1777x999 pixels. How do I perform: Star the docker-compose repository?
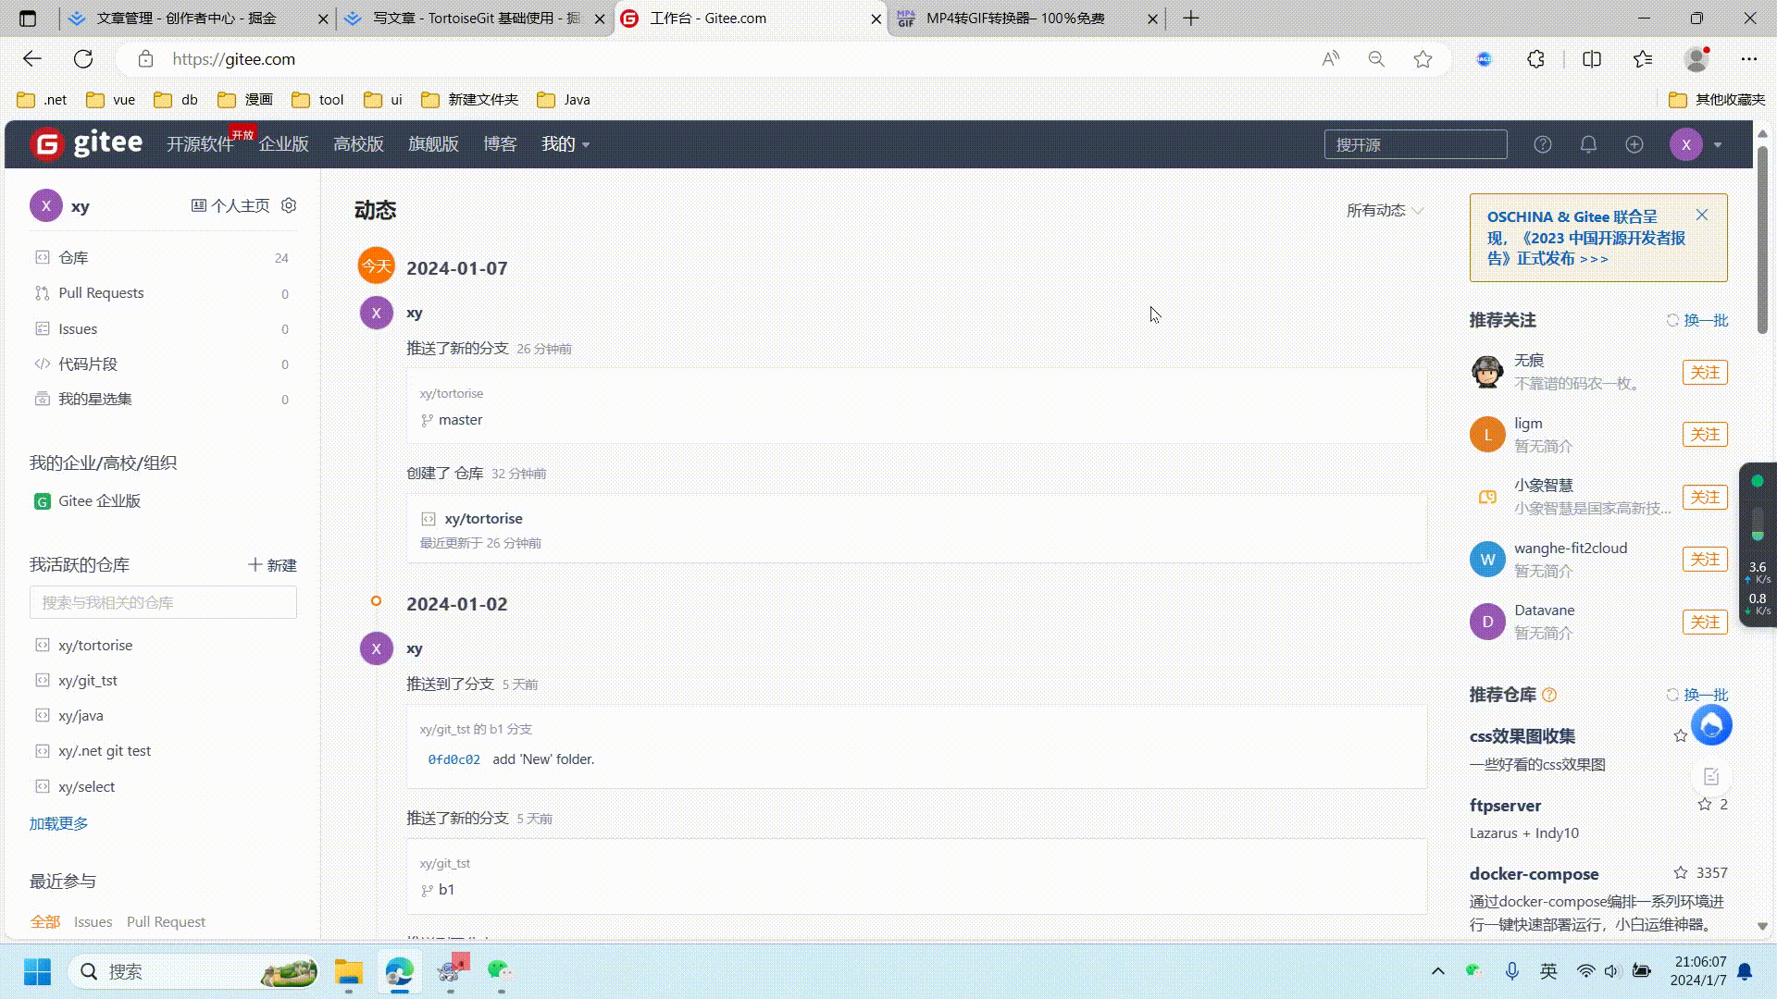(x=1681, y=872)
